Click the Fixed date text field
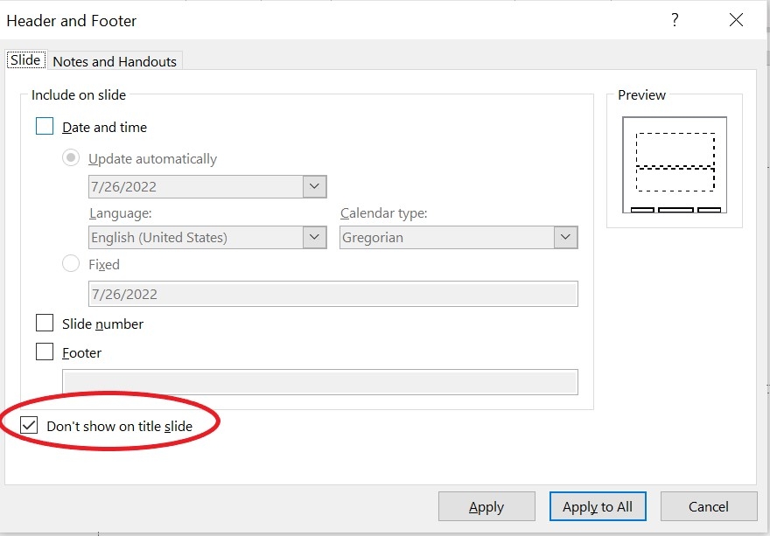 (x=332, y=294)
